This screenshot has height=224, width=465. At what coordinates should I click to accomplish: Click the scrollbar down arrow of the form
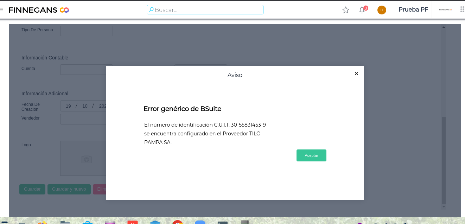click(444, 207)
